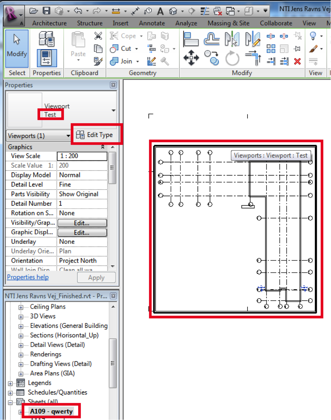Switch to the Annotate ribbon tab
Image resolution: width=331 pixels, height=420 pixels.
point(152,23)
